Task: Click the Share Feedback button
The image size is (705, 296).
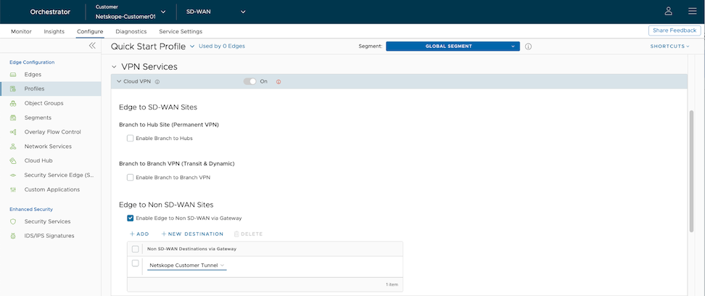Action: [674, 30]
